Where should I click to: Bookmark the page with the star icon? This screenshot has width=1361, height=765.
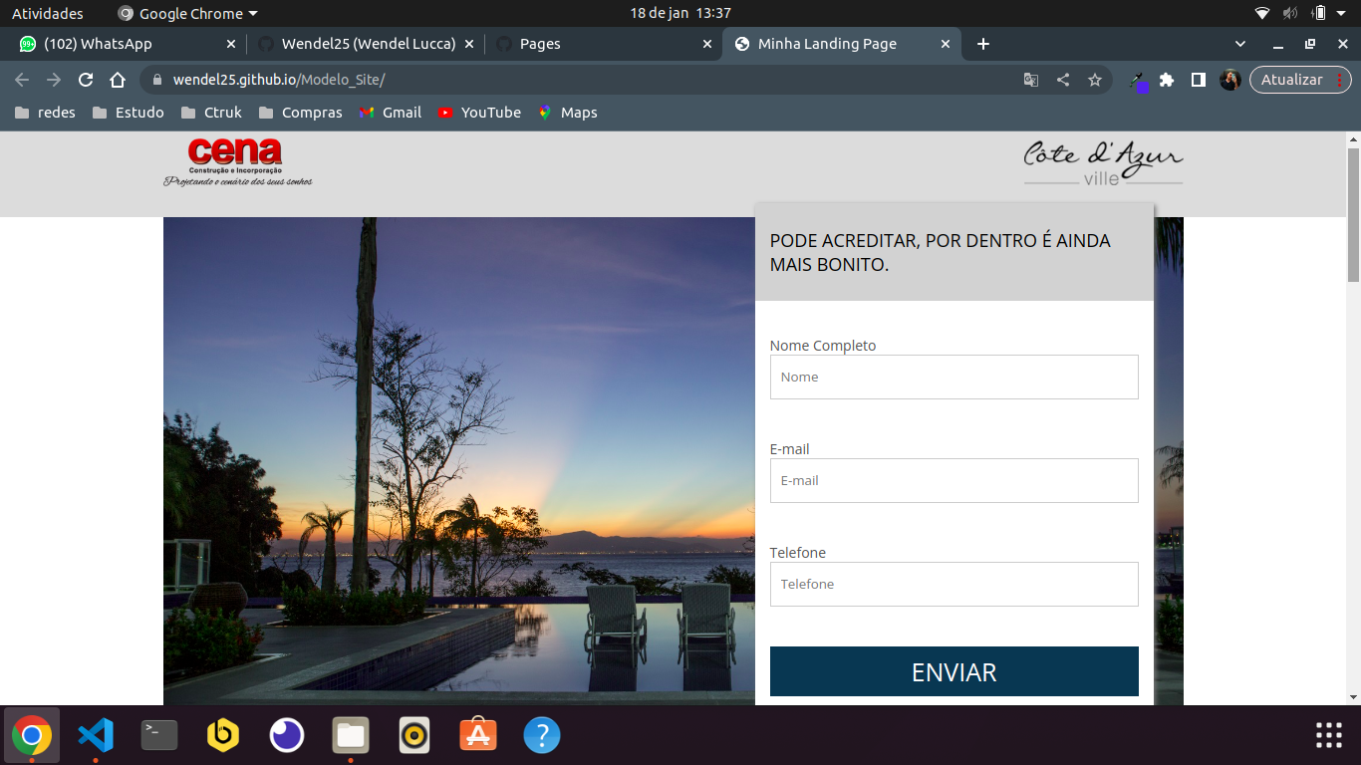pyautogui.click(x=1094, y=79)
